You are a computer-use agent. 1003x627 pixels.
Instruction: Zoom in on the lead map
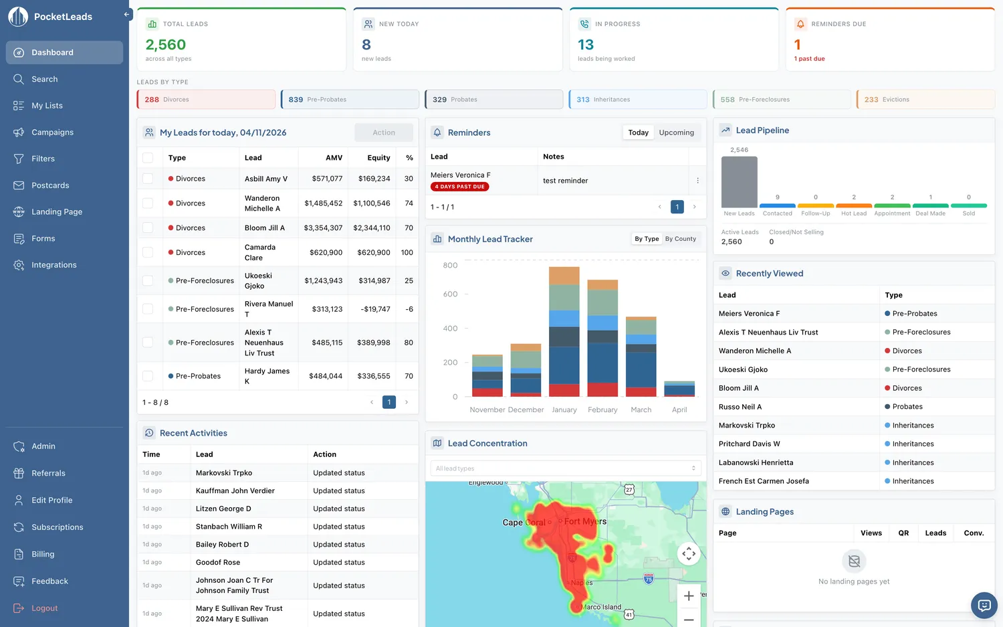click(x=689, y=596)
